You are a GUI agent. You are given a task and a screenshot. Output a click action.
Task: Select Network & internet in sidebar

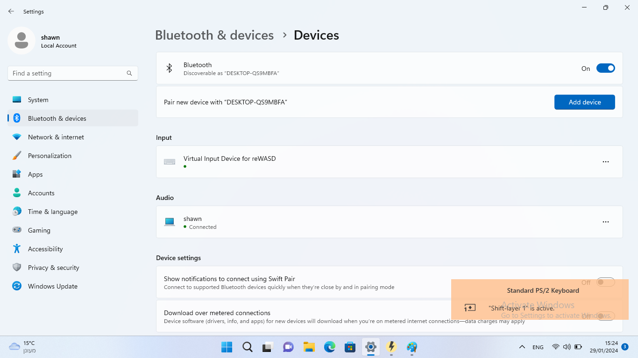pyautogui.click(x=56, y=137)
